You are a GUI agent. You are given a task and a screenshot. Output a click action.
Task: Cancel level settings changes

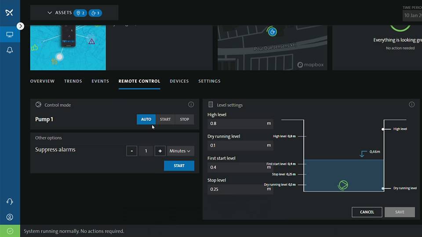tap(367, 212)
